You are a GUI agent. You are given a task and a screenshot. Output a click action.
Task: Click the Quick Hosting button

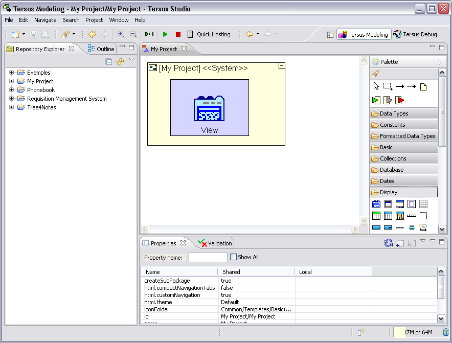point(209,34)
